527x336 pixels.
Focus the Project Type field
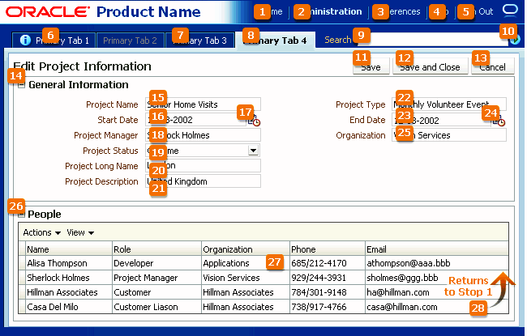click(x=449, y=104)
